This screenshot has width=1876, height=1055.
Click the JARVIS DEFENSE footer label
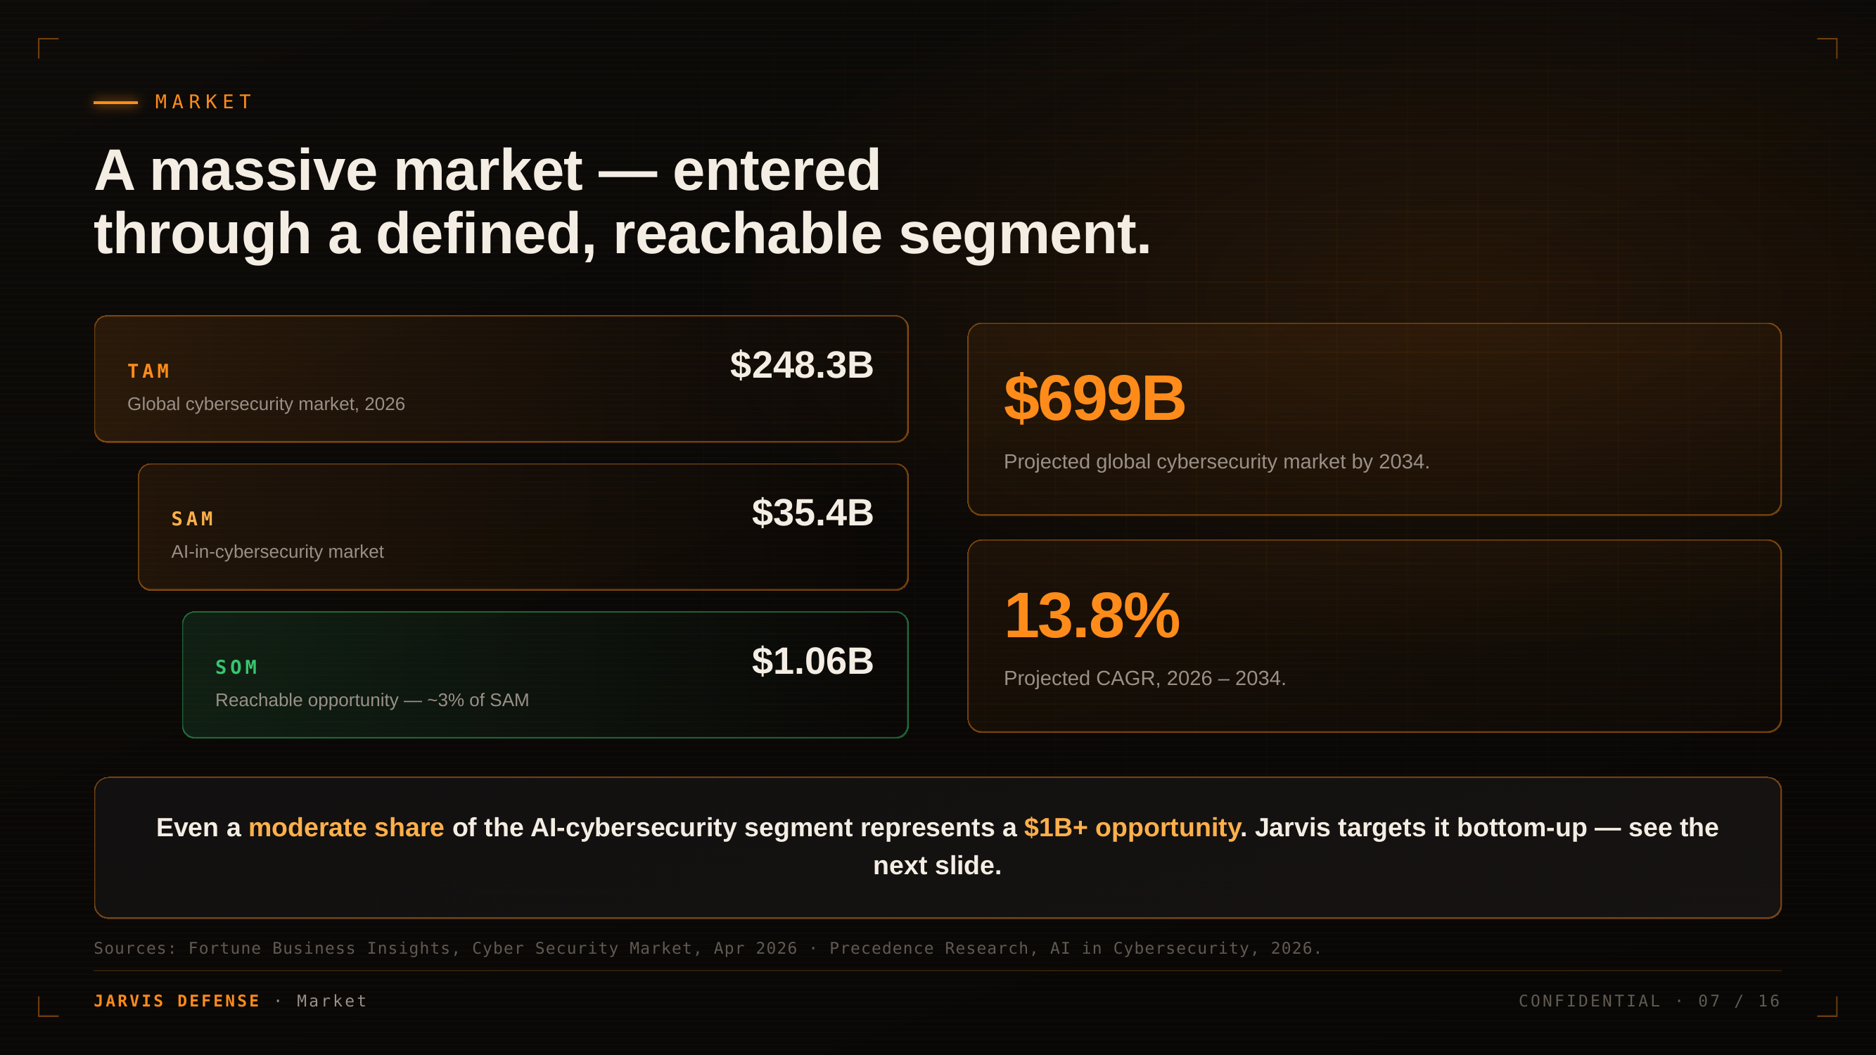click(x=177, y=1001)
